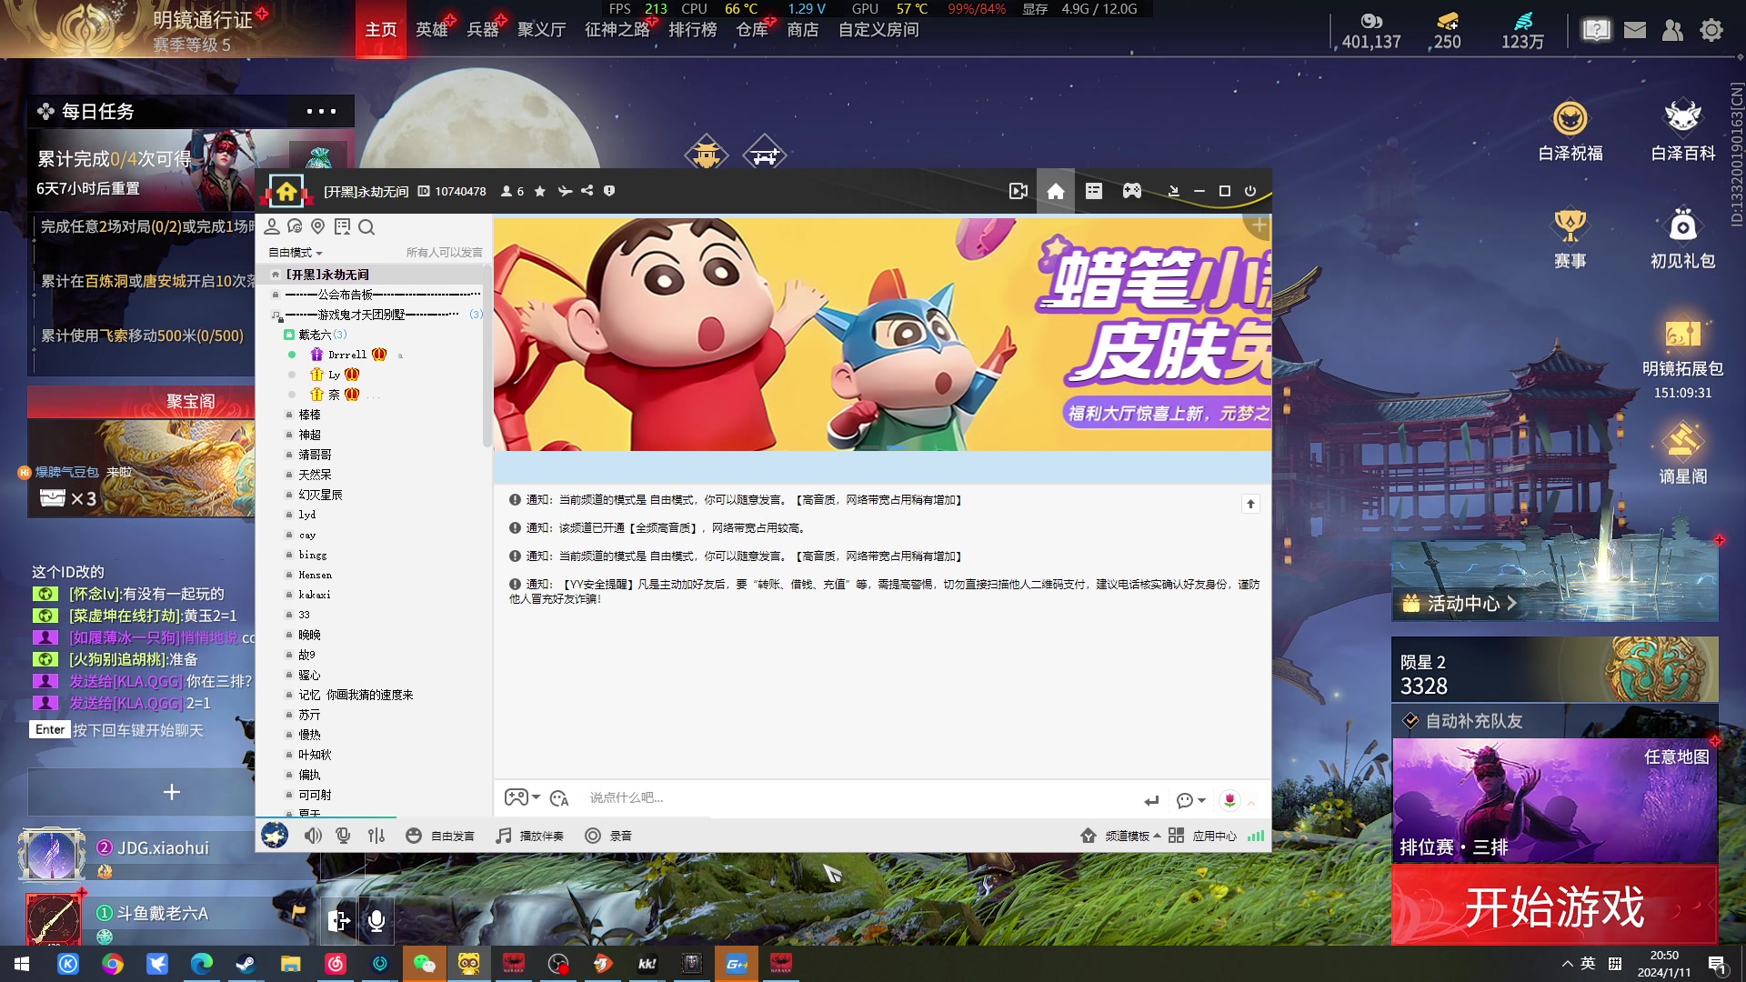
Task: Click the search icon in channel sidebar
Action: pos(366,227)
